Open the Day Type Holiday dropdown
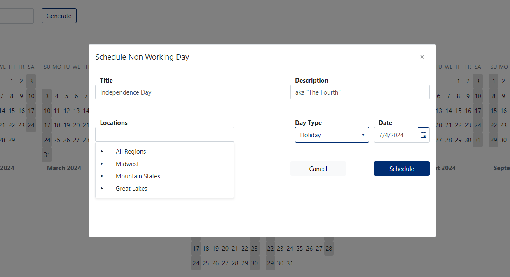 click(332, 135)
